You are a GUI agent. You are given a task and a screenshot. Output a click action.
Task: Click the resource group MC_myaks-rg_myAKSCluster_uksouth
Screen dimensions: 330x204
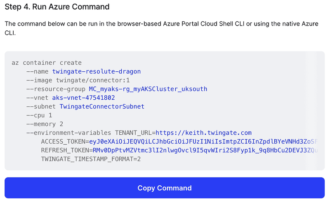[x=148, y=89]
